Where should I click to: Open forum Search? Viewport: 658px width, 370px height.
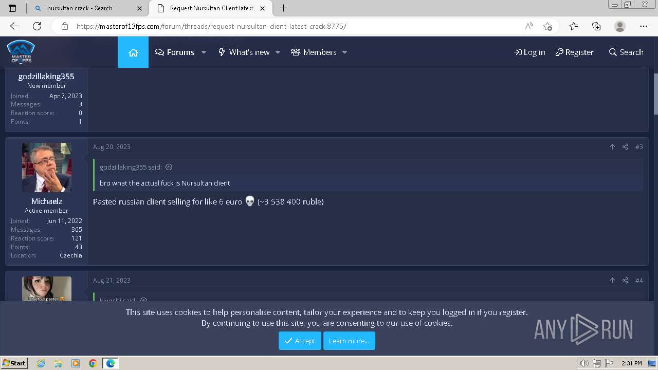[x=626, y=52]
